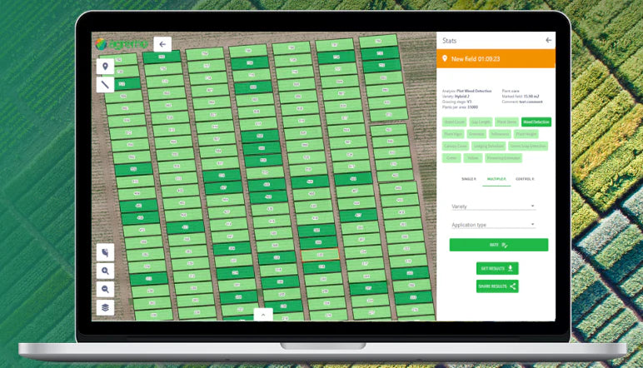Open the Application type dropdown
The height and width of the screenshot is (368, 643).
(x=492, y=225)
